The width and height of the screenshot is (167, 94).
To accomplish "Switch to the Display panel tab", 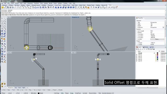I will click(146, 47).
